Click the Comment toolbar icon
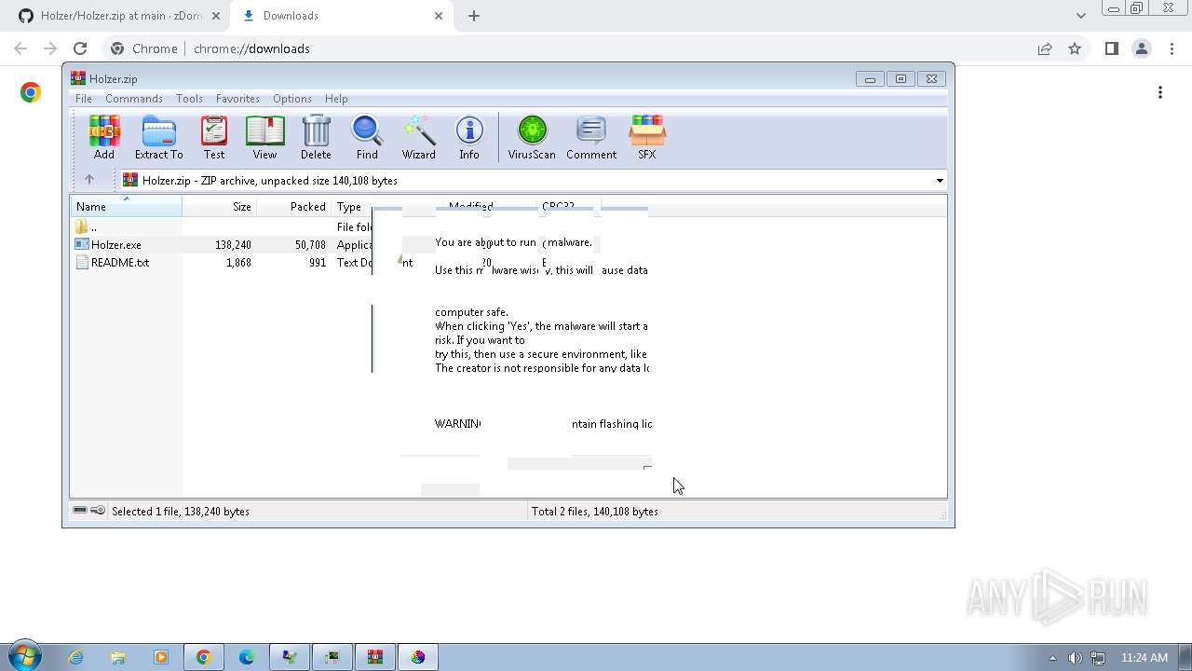1192x671 pixels. [x=591, y=137]
